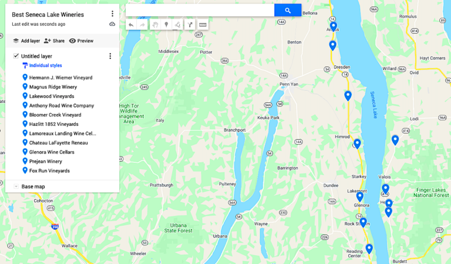Expand the Base map dropdown arrow
The width and height of the screenshot is (451, 264).
pyautogui.click(x=16, y=186)
